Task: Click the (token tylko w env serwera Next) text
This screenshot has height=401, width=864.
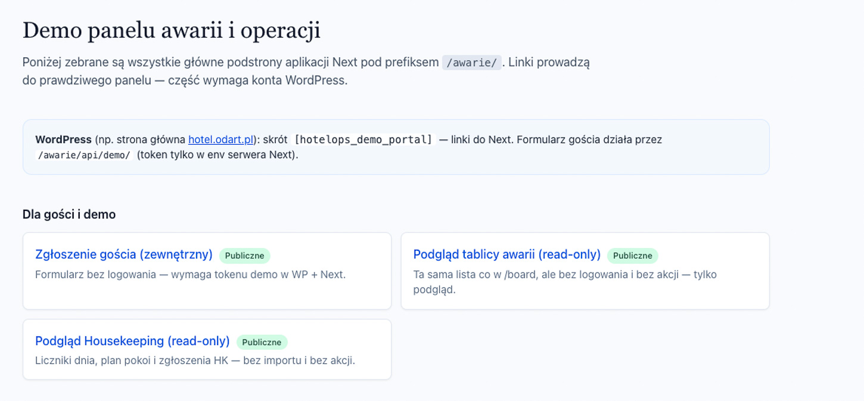Action: 217,155
